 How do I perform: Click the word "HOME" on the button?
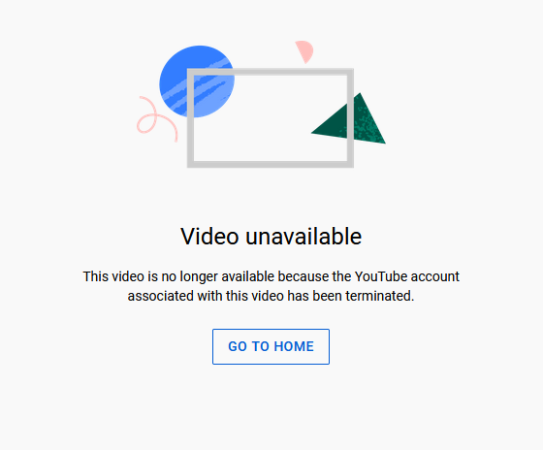pos(294,346)
